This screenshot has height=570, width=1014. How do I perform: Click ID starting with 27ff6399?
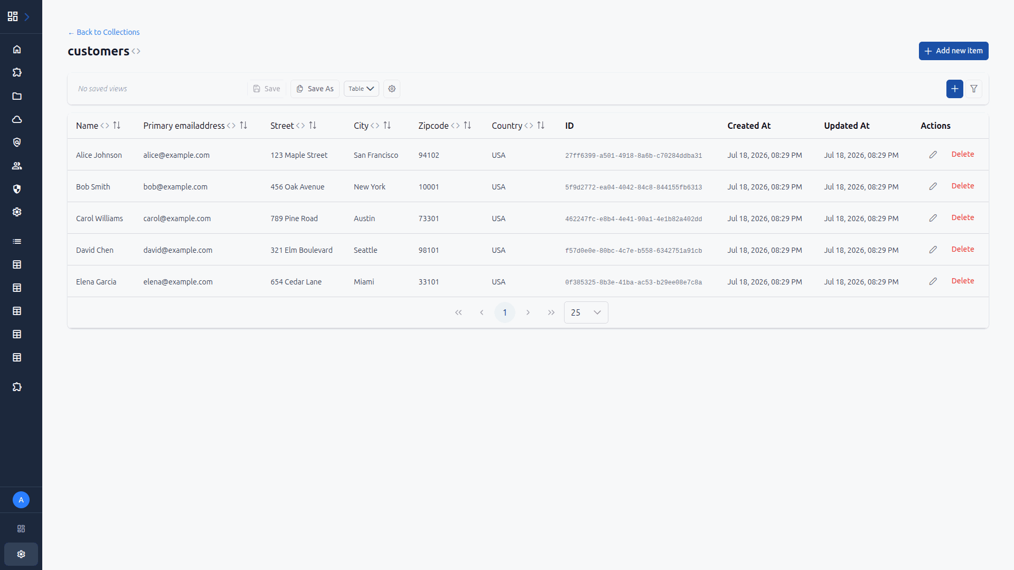click(633, 156)
